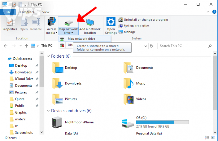Open Help question mark icon

tap(214, 12)
